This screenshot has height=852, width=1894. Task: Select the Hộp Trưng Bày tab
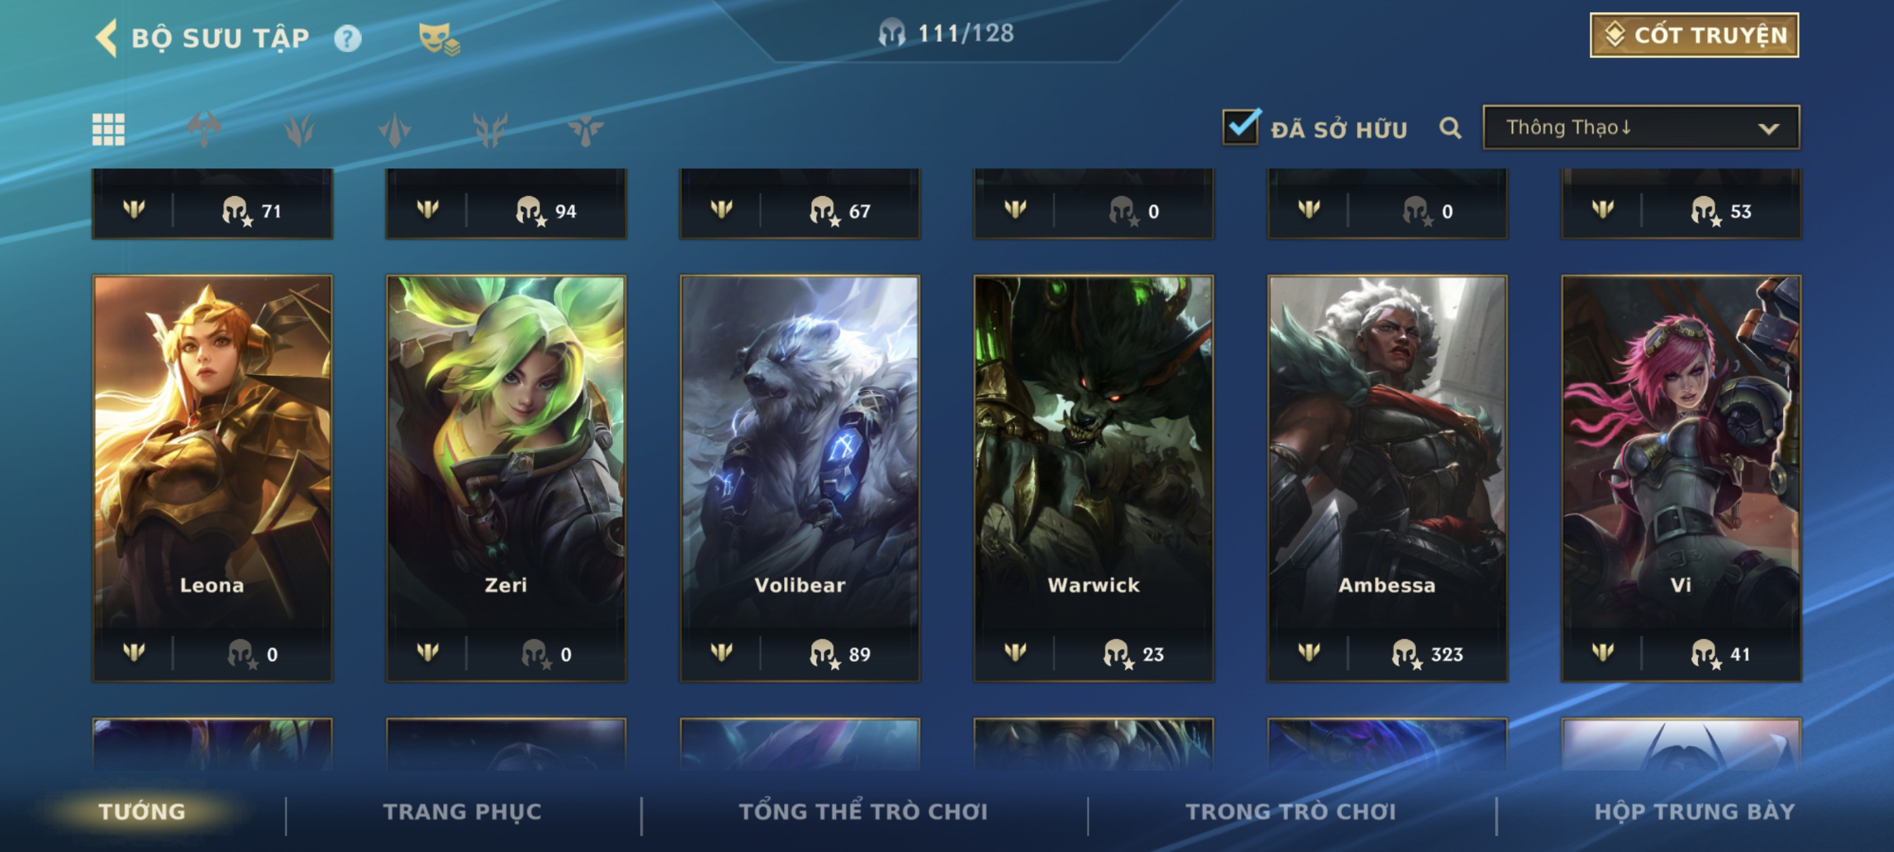(1694, 811)
